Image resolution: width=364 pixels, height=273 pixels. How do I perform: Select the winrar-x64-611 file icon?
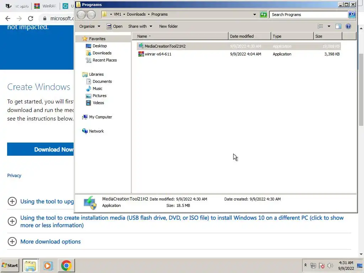pos(141,54)
